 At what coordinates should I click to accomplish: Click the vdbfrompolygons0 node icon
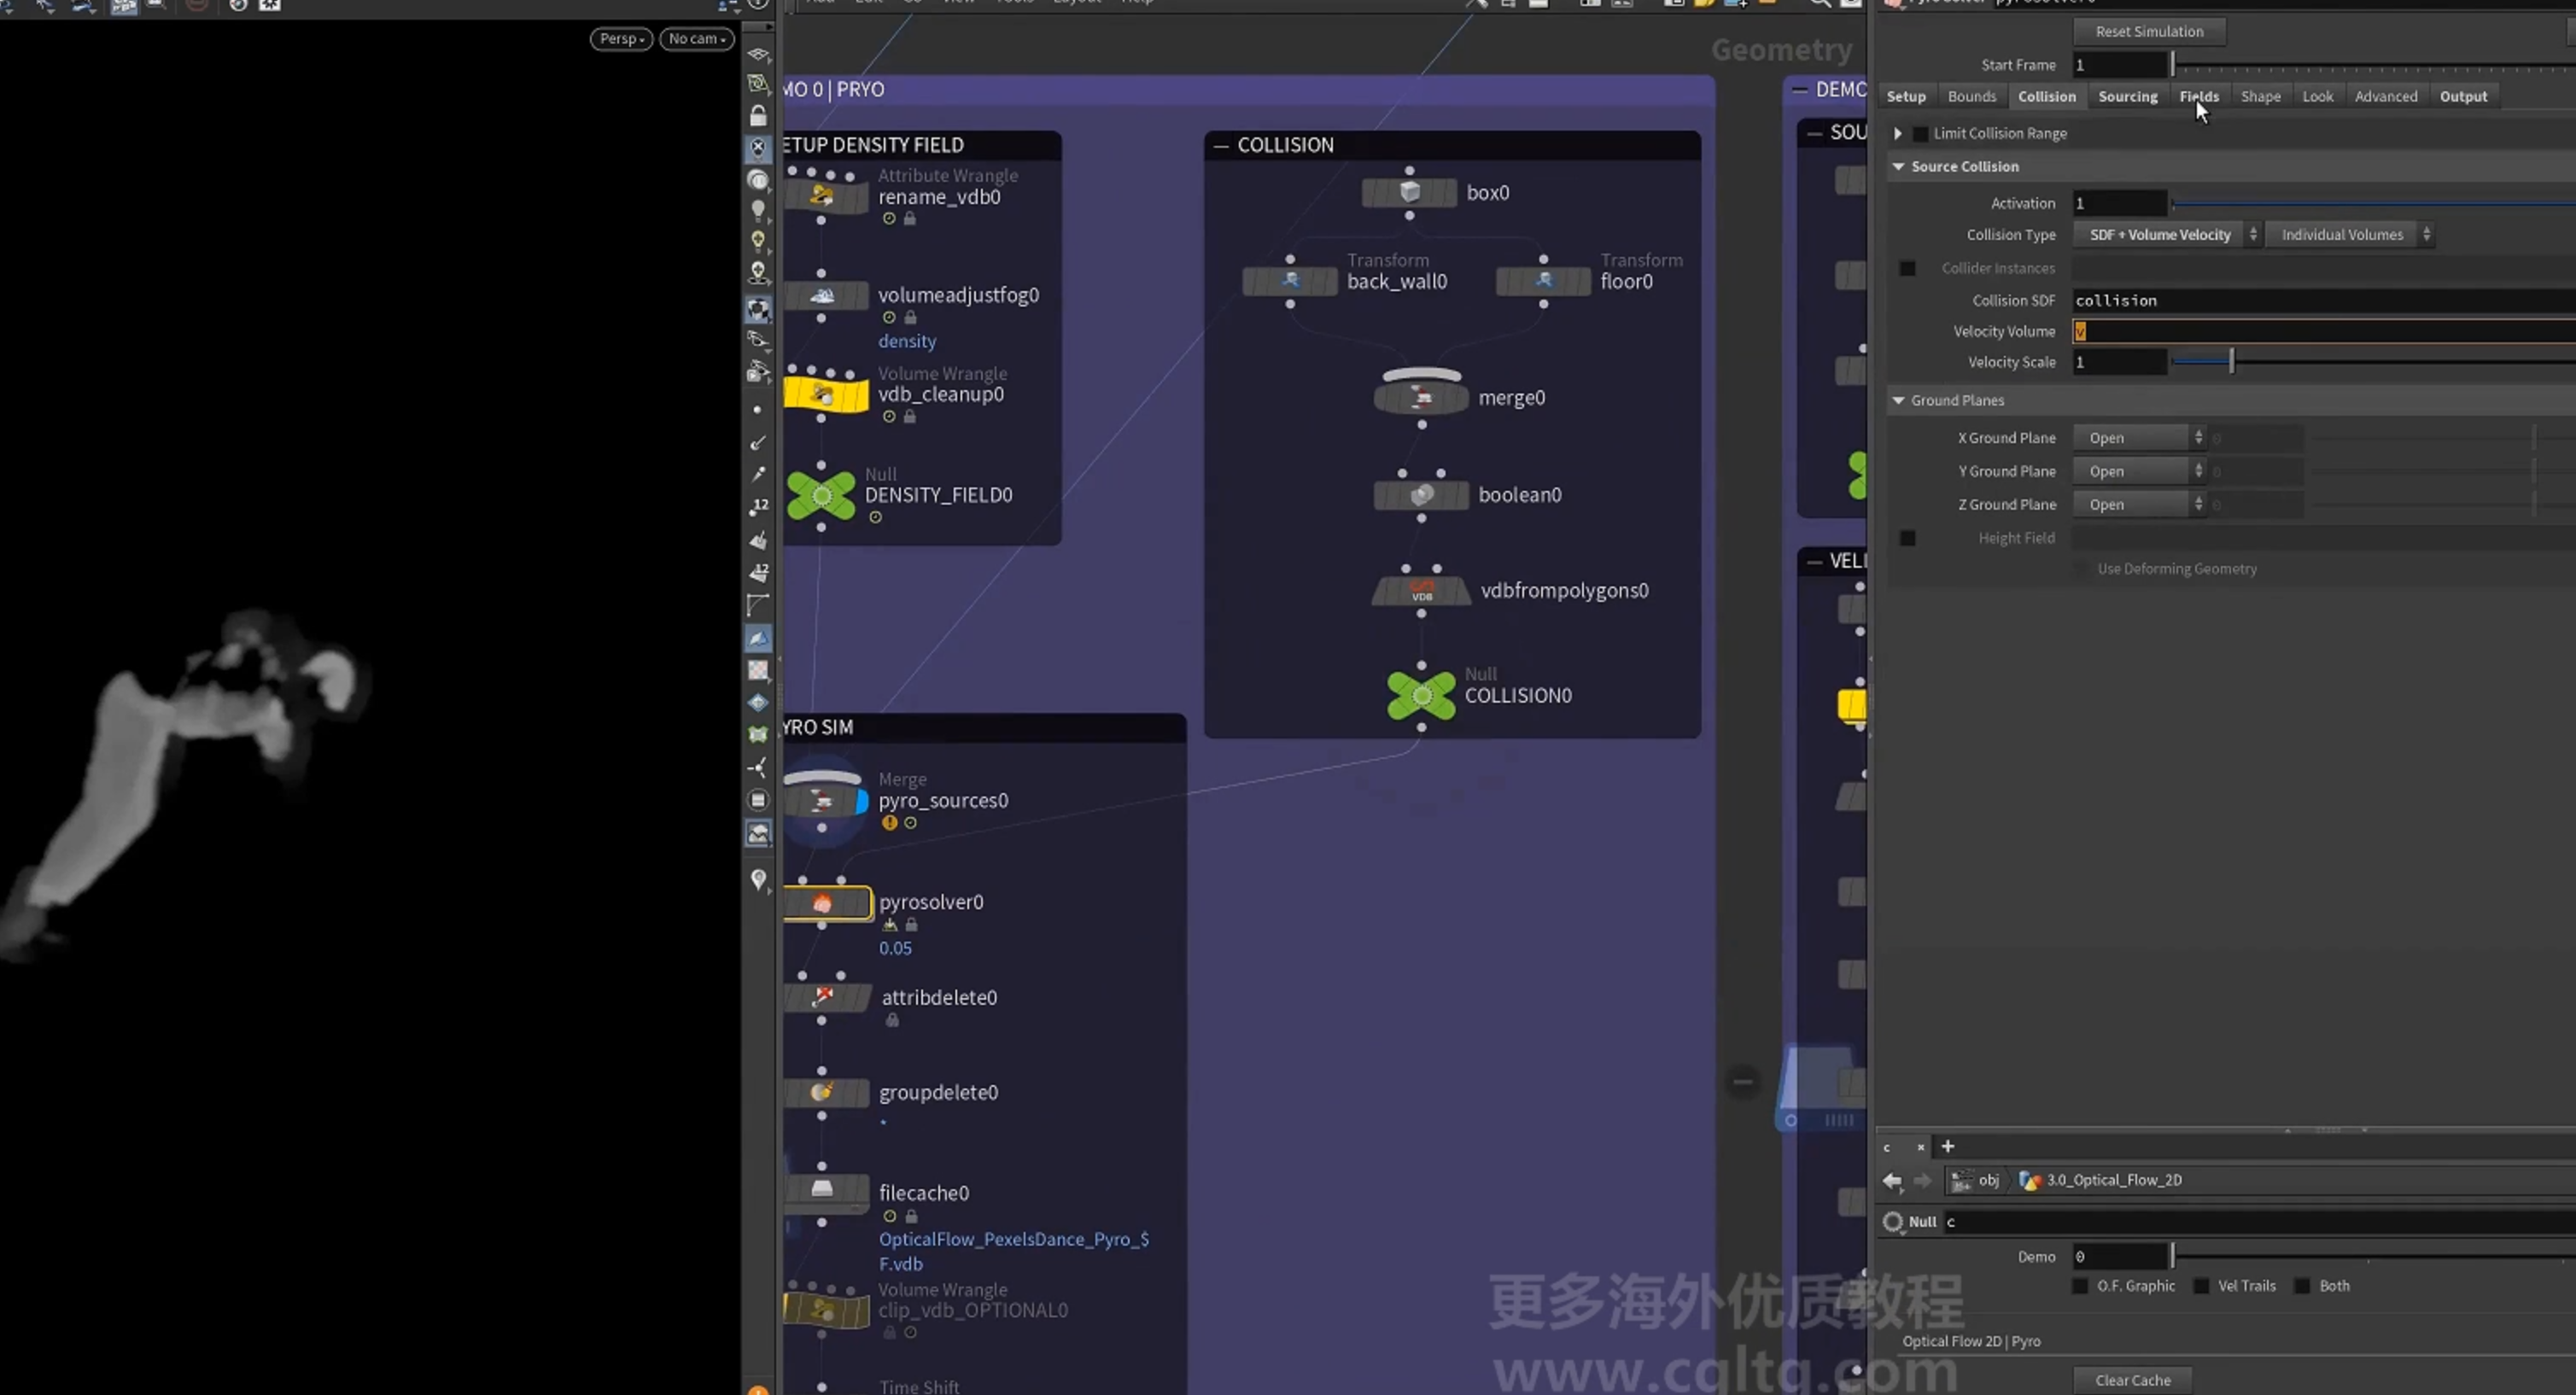(1421, 591)
